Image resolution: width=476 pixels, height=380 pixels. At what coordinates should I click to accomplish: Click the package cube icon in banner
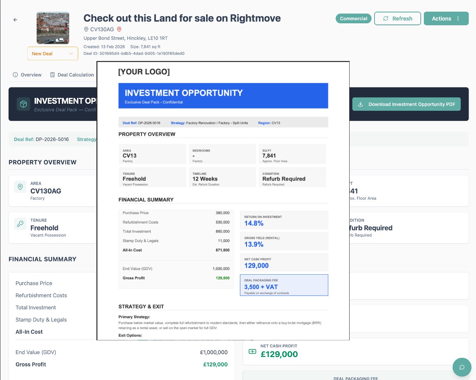(23, 104)
